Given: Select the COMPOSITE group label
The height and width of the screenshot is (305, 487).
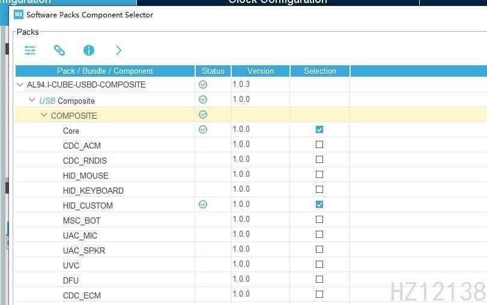Looking at the screenshot, I should point(74,116).
